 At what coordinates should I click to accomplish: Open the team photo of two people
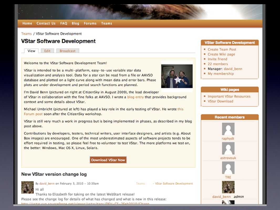pyautogui.click(x=177, y=76)
